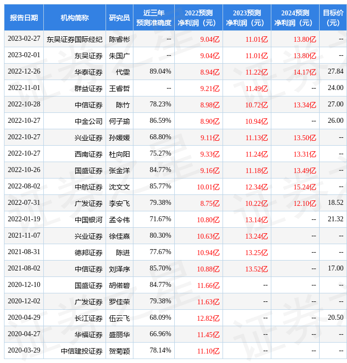The height and width of the screenshot is (363, 347).
Task: Click researcher name 孙媛媛
Action: pos(119,138)
